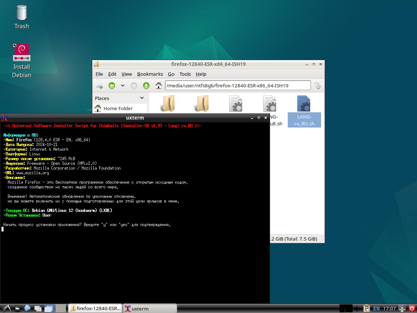This screenshot has width=417, height=313.
Task: Click the CPU usage monitor in the tray
Action: click(346, 309)
